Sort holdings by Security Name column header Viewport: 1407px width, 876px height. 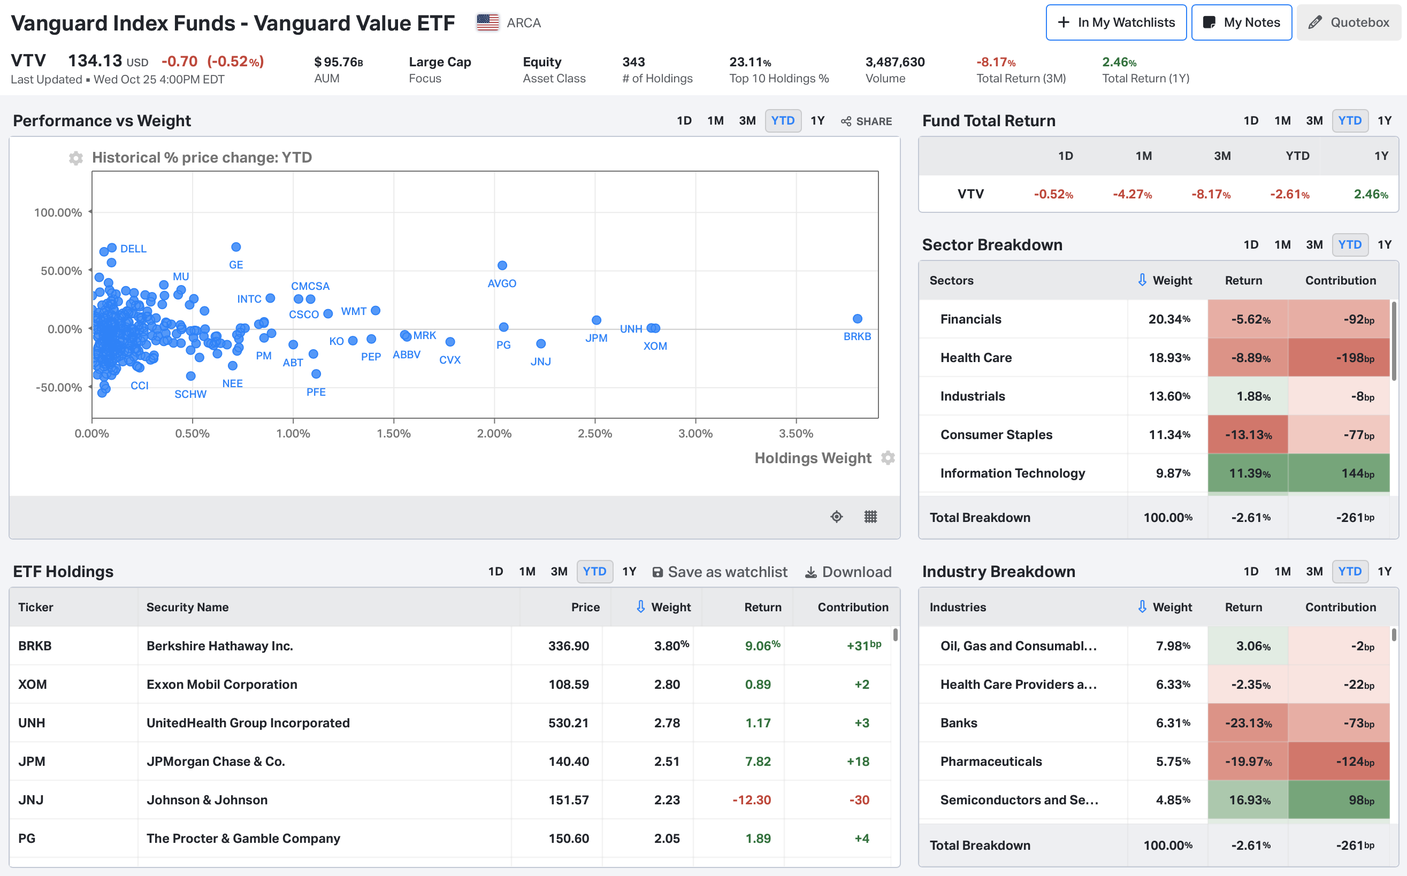tap(187, 606)
